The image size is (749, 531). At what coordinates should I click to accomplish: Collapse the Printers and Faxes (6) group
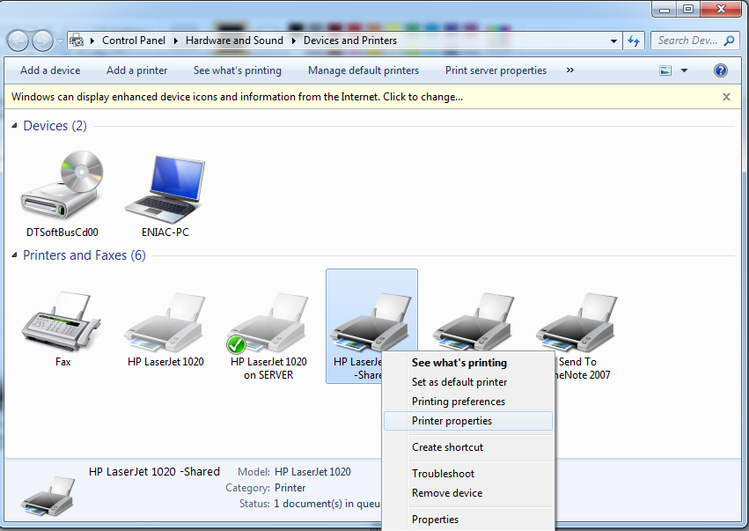(14, 255)
